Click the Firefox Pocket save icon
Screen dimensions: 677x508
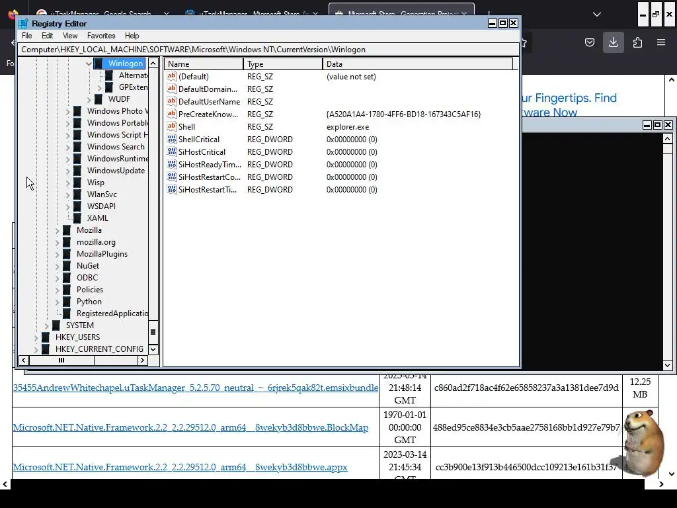(x=589, y=42)
